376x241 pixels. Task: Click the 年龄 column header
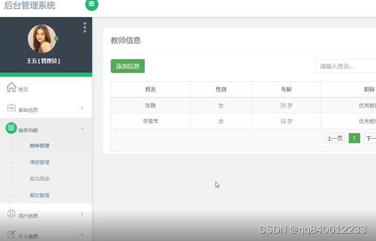286,89
